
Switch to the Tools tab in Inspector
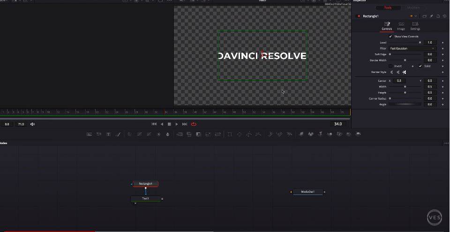388,8
